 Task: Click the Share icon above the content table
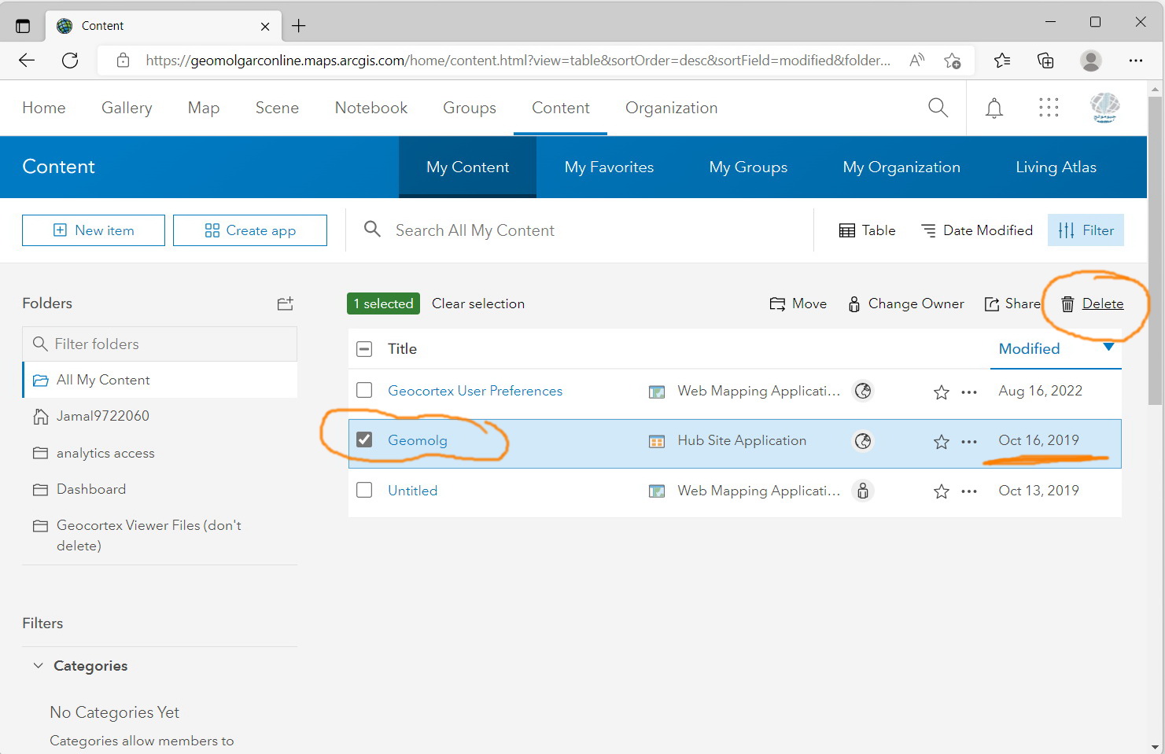[991, 303]
